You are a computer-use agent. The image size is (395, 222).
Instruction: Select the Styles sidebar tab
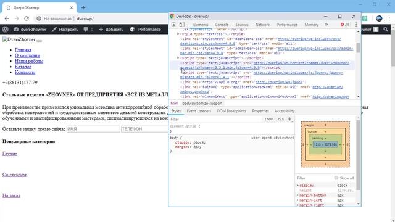[x=176, y=111]
